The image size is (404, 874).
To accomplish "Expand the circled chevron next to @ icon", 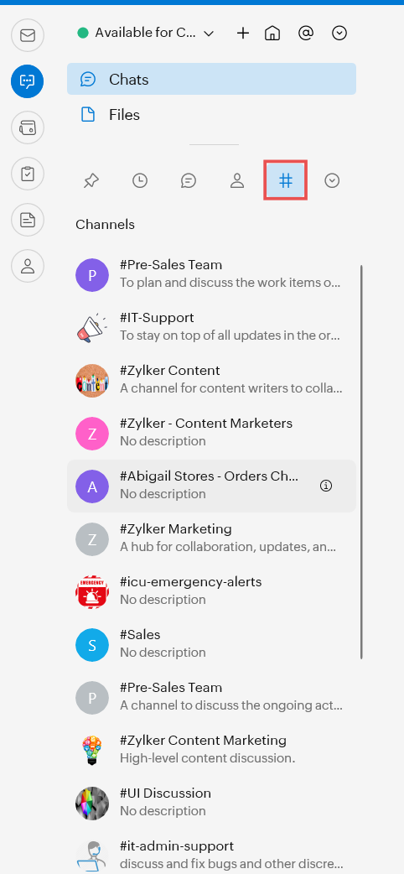I will (x=339, y=34).
